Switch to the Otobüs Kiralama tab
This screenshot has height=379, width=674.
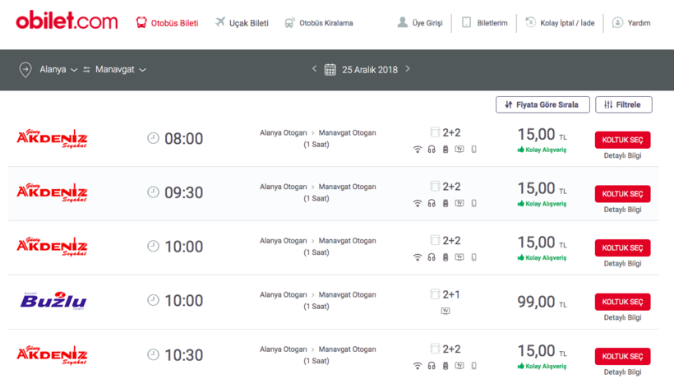pos(319,23)
